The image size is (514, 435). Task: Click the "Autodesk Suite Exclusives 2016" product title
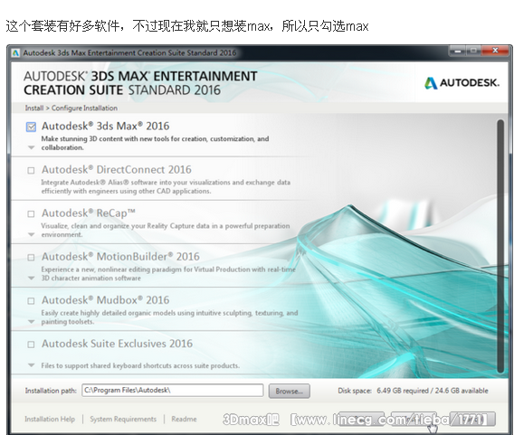(117, 344)
